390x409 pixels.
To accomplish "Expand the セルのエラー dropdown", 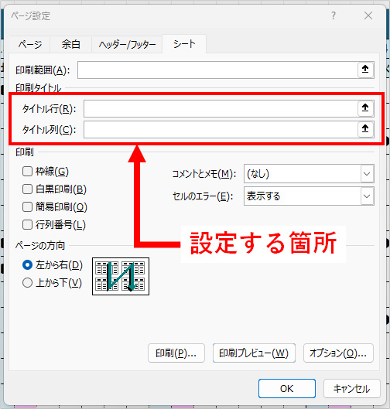I will click(309, 196).
